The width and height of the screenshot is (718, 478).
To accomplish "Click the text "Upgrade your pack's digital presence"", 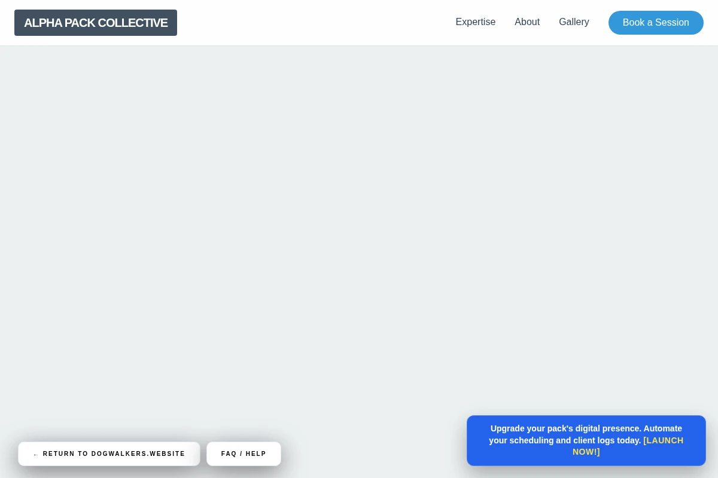I will pos(565,428).
